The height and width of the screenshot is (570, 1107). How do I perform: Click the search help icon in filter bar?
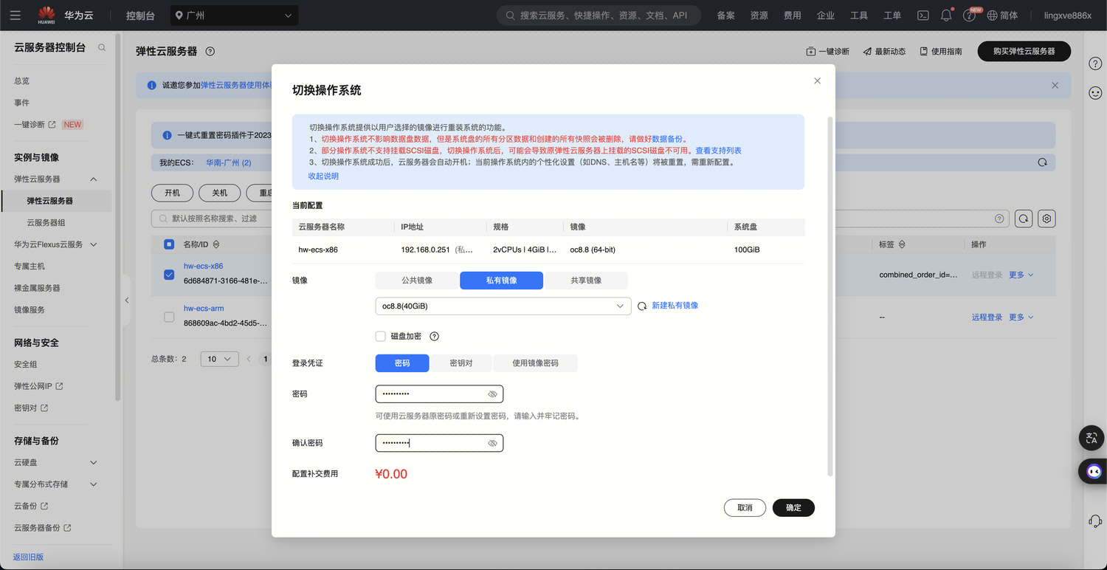point(999,219)
